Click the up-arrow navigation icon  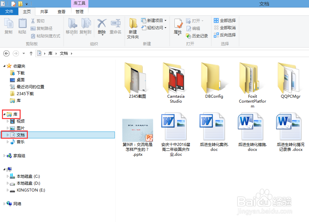tap(31, 53)
